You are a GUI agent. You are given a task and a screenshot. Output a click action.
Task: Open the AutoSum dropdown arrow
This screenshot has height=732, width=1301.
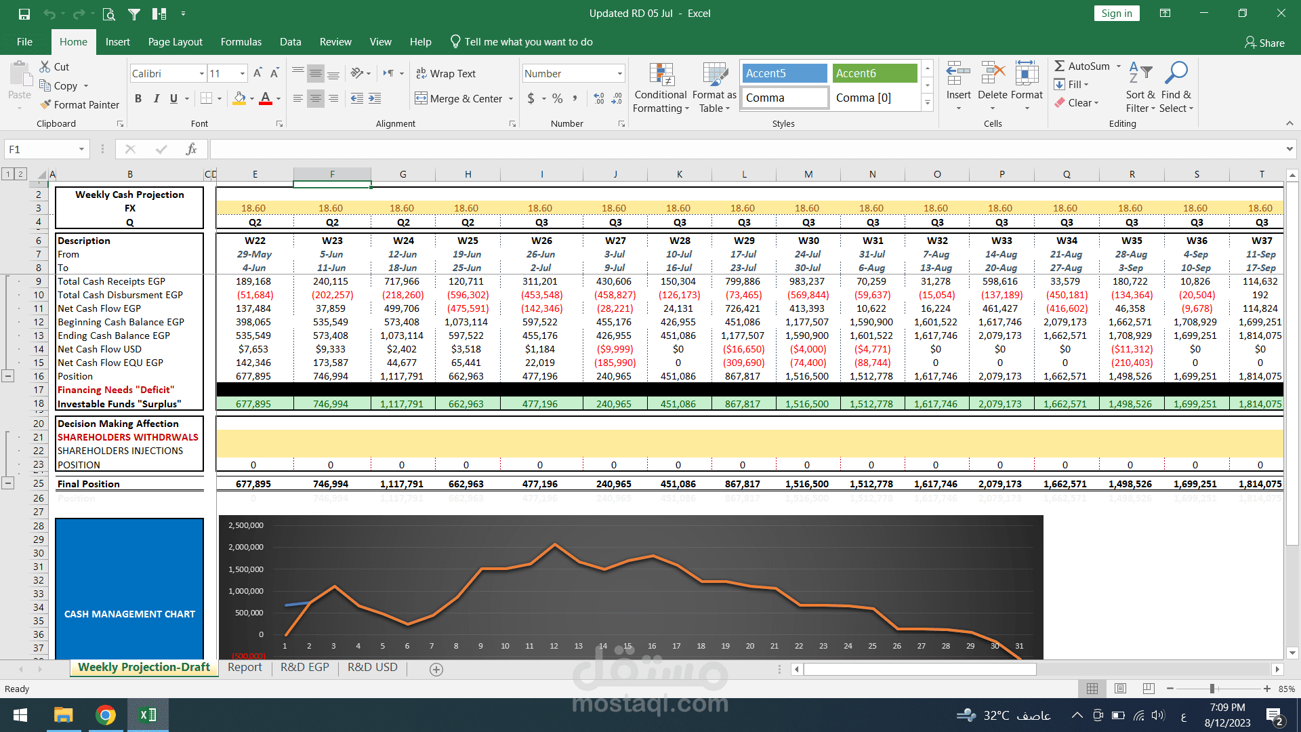1119,66
